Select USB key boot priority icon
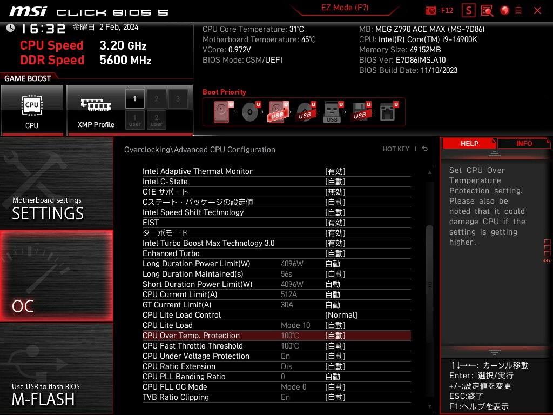The image size is (553, 415). point(333,112)
